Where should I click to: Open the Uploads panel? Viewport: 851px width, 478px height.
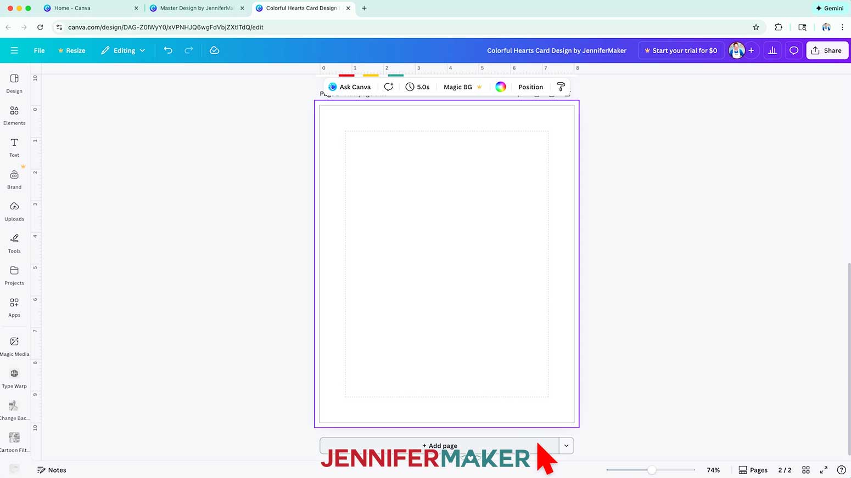point(14,211)
